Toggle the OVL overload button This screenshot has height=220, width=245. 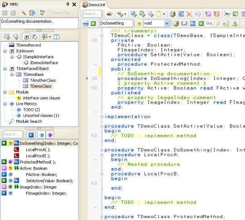[209, 24]
